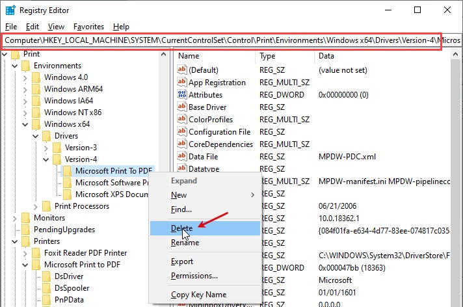The width and height of the screenshot is (463, 307).
Task: Select the Microsoft Print to PDF printer key
Action: click(x=82, y=265)
